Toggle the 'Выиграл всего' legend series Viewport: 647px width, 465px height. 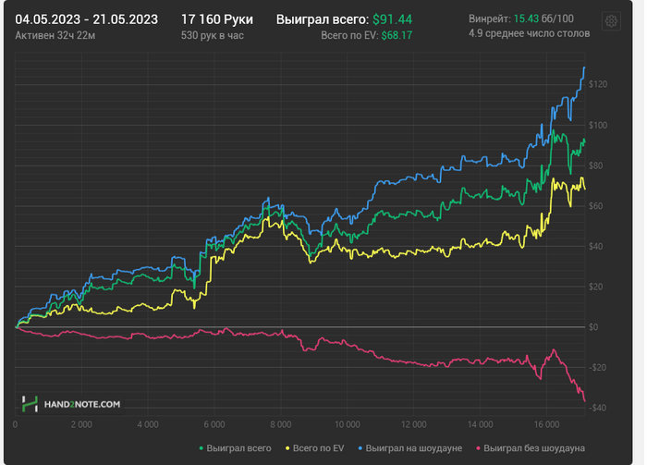(235, 448)
